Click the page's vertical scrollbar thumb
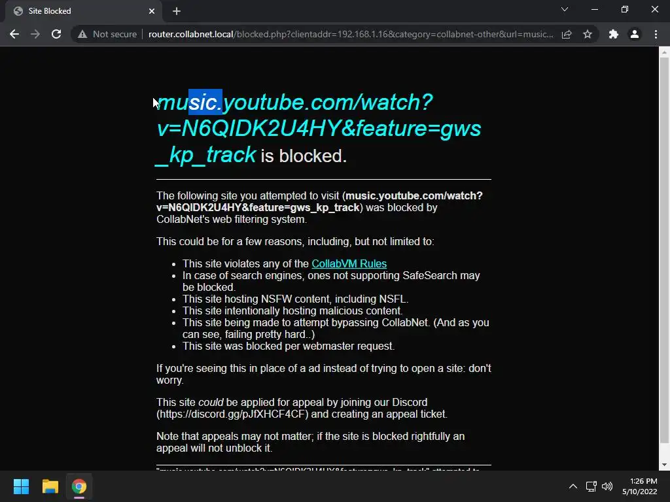670x502 pixels. [664, 250]
